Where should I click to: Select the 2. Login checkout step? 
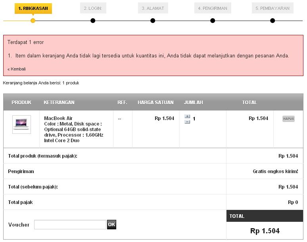click(x=93, y=8)
